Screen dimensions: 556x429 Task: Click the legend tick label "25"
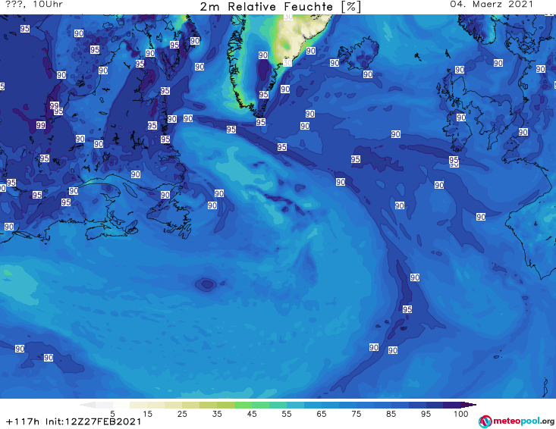pos(182,414)
